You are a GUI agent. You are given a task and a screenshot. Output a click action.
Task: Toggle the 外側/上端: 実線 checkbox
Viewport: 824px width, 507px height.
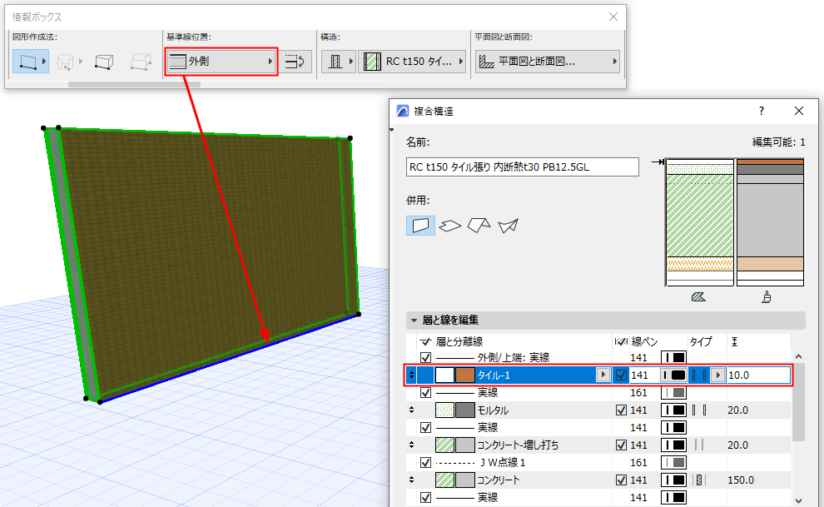click(x=425, y=358)
